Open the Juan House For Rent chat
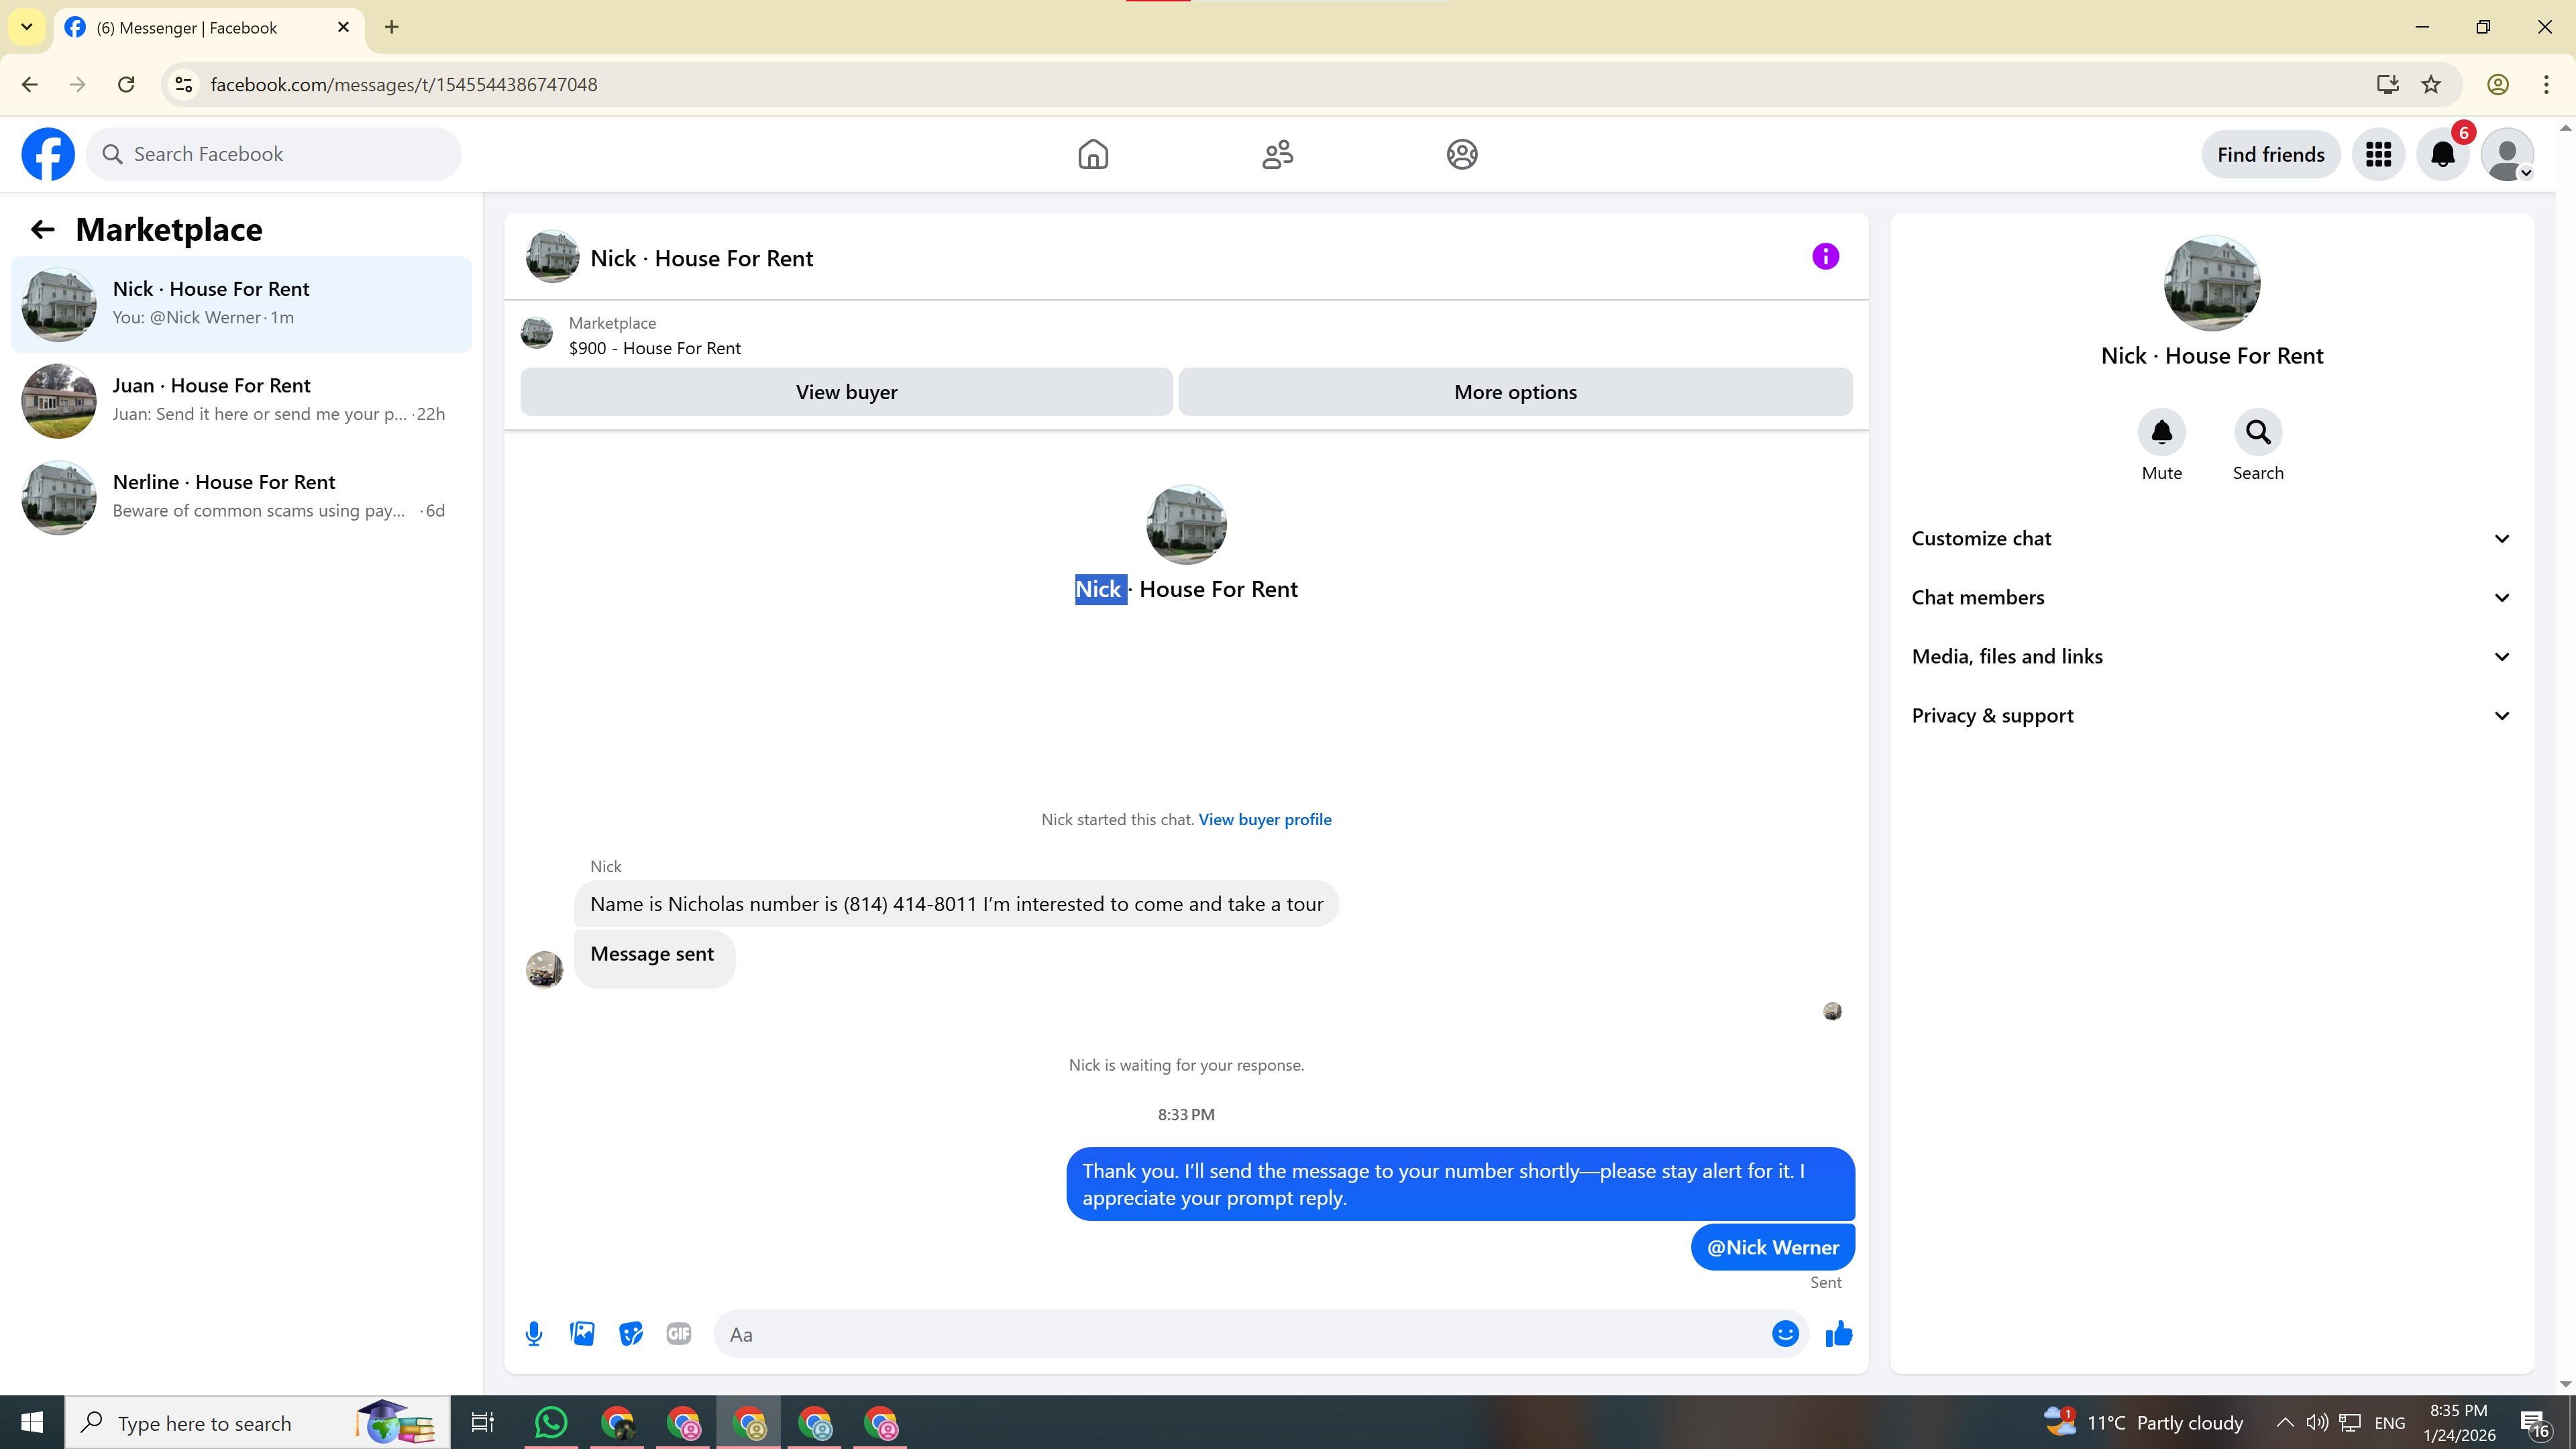The width and height of the screenshot is (2576, 1449). (240, 400)
